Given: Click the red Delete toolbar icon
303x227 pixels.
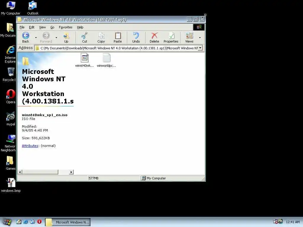Looking at the screenshot, I should [154, 38].
